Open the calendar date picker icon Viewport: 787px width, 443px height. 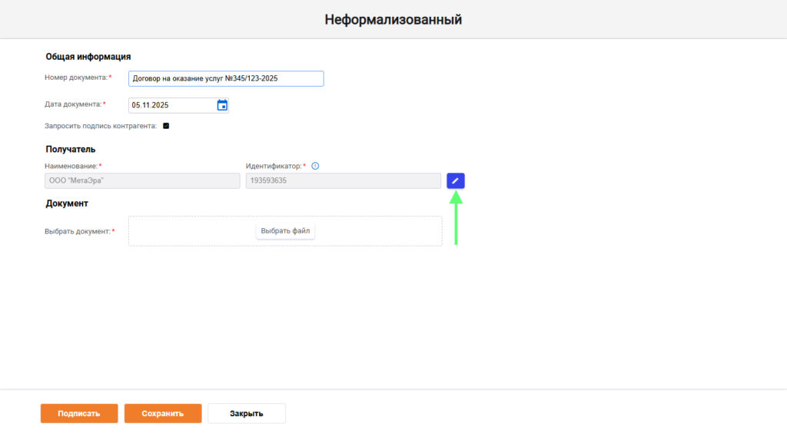click(222, 105)
